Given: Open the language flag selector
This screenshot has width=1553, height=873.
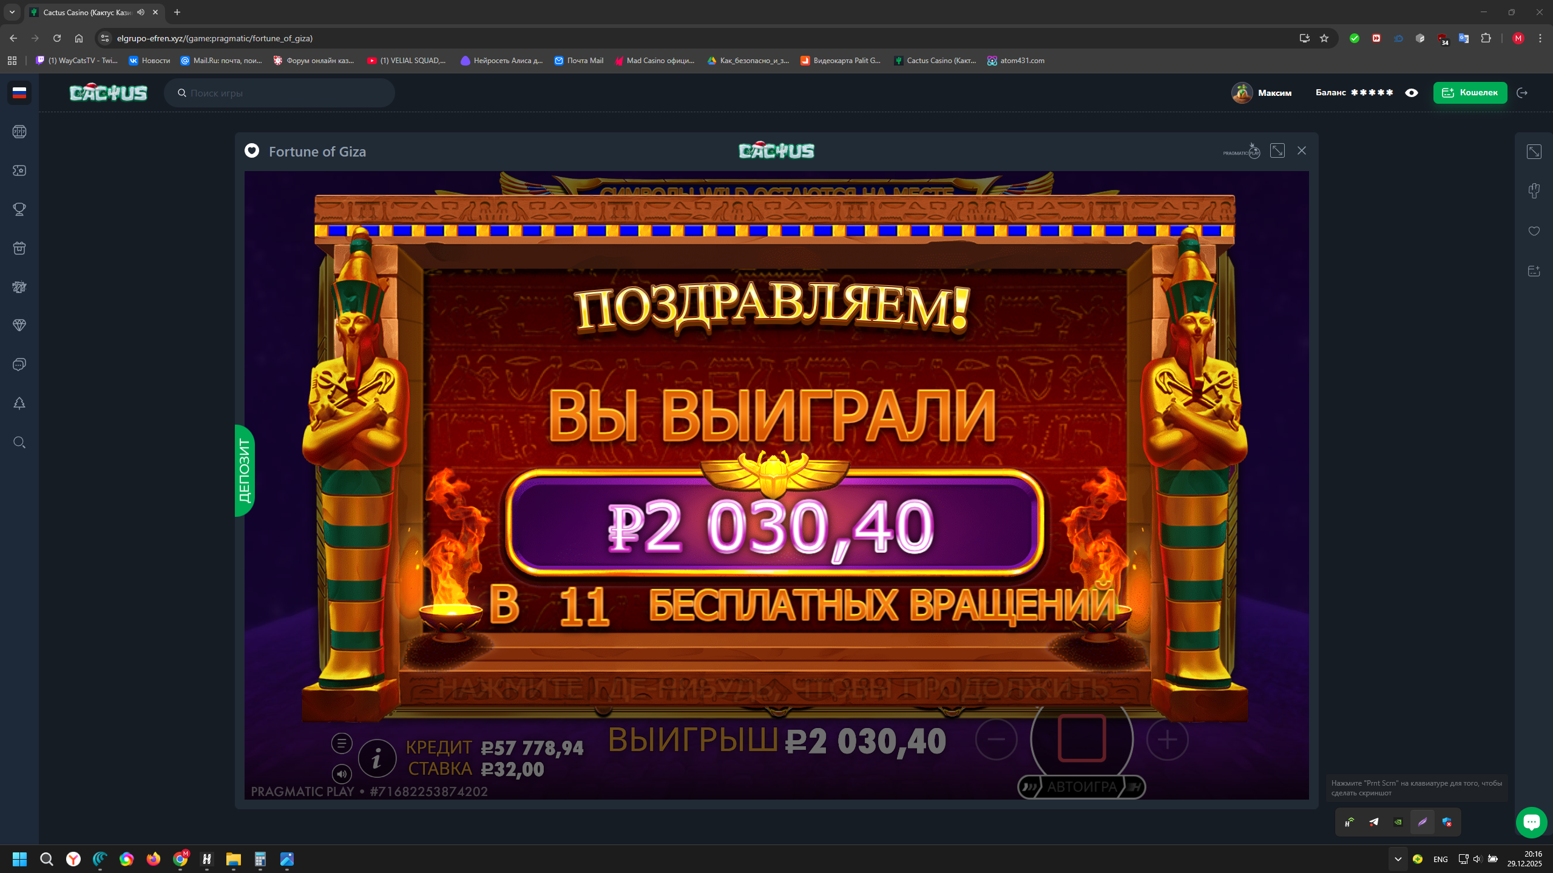Looking at the screenshot, I should pyautogui.click(x=19, y=93).
